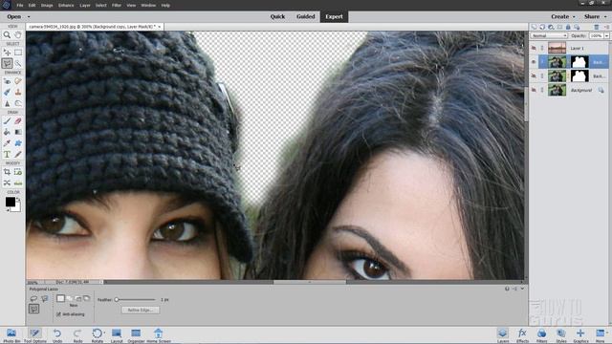Open the Opacity slider dropdown arrow

pos(606,35)
